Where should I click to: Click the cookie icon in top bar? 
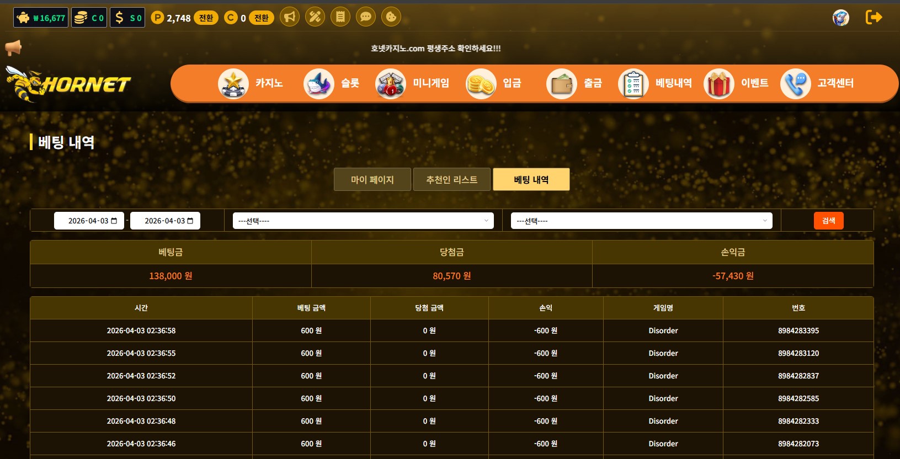coord(391,17)
